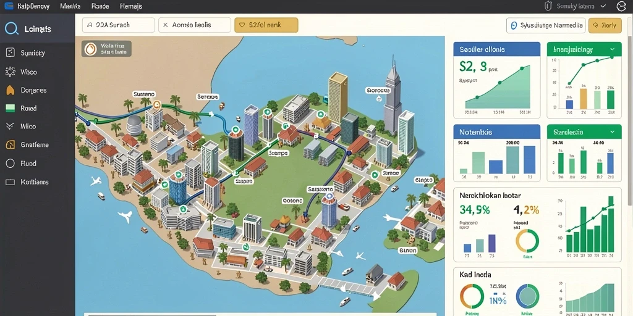The height and width of the screenshot is (316, 633).
Task: Click the Notenbsle card header
Action: [x=496, y=132]
